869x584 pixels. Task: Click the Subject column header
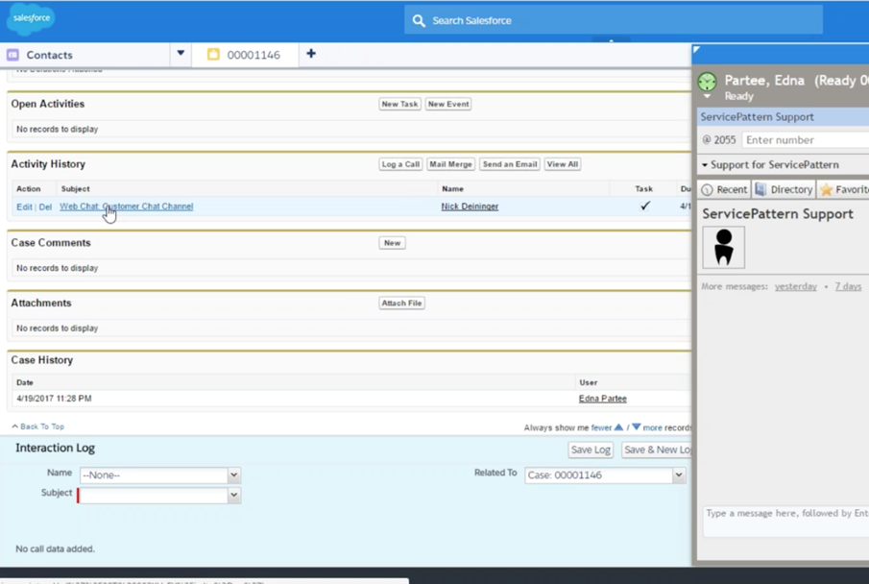(x=75, y=188)
